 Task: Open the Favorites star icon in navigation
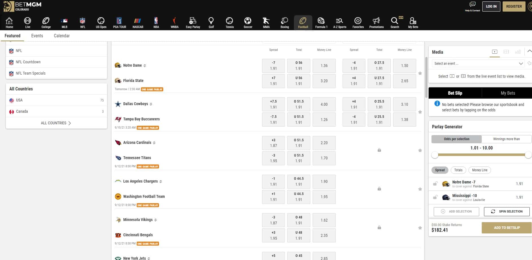[x=358, y=23]
